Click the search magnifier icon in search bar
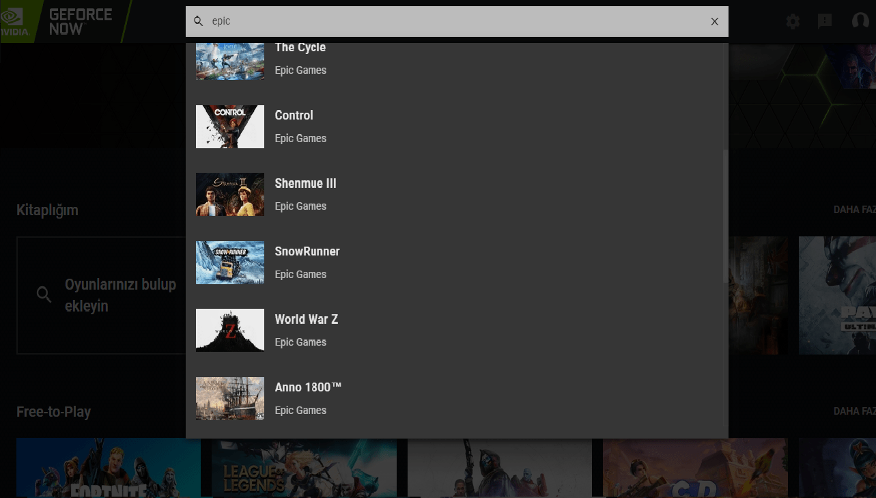 coord(199,21)
